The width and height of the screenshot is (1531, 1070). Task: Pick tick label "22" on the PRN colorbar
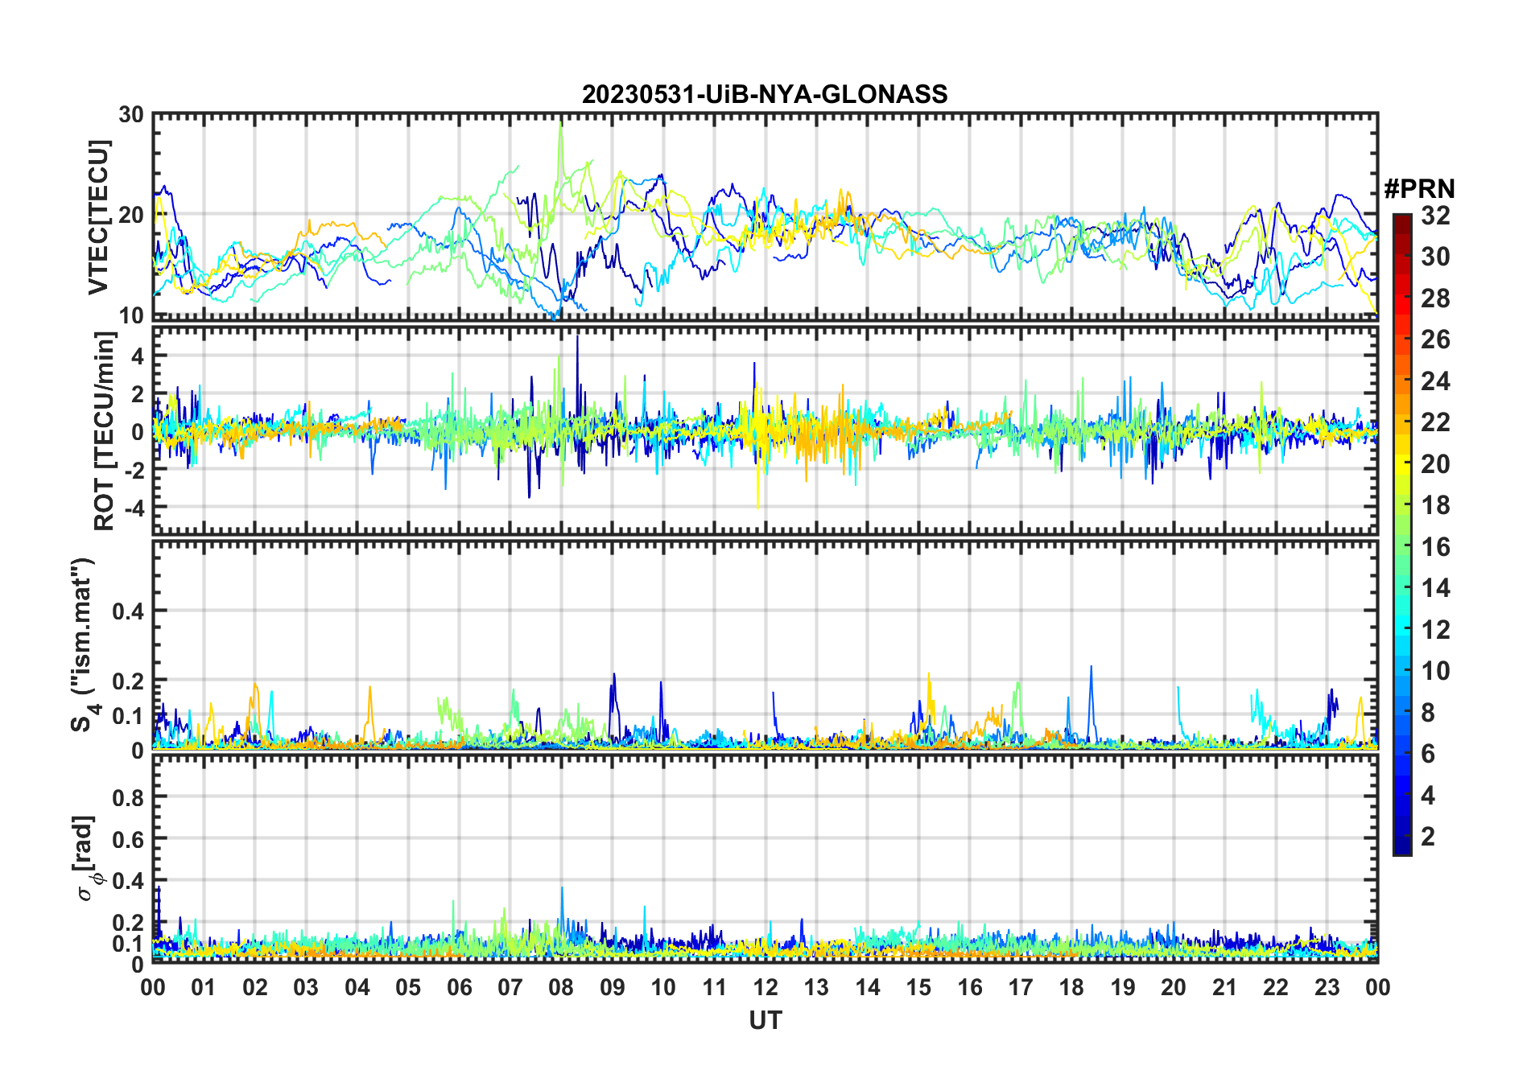point(1435,422)
